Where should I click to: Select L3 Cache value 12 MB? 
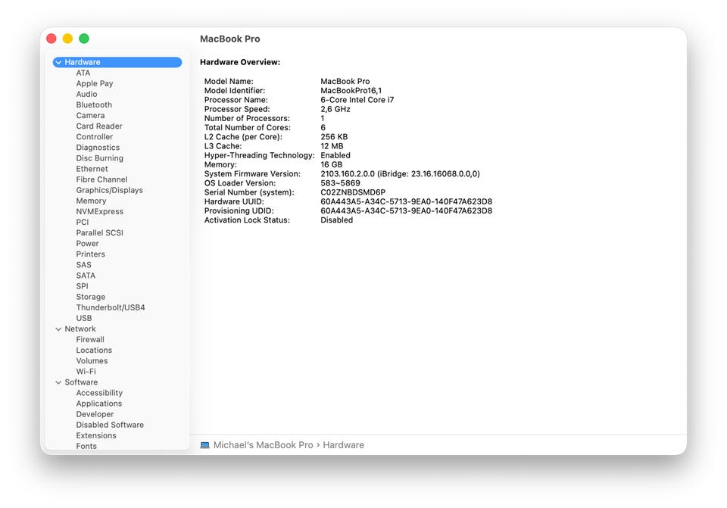(332, 146)
